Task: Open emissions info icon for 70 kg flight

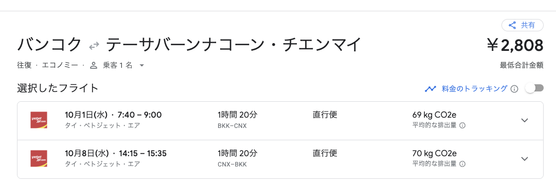Action: pyautogui.click(x=462, y=164)
